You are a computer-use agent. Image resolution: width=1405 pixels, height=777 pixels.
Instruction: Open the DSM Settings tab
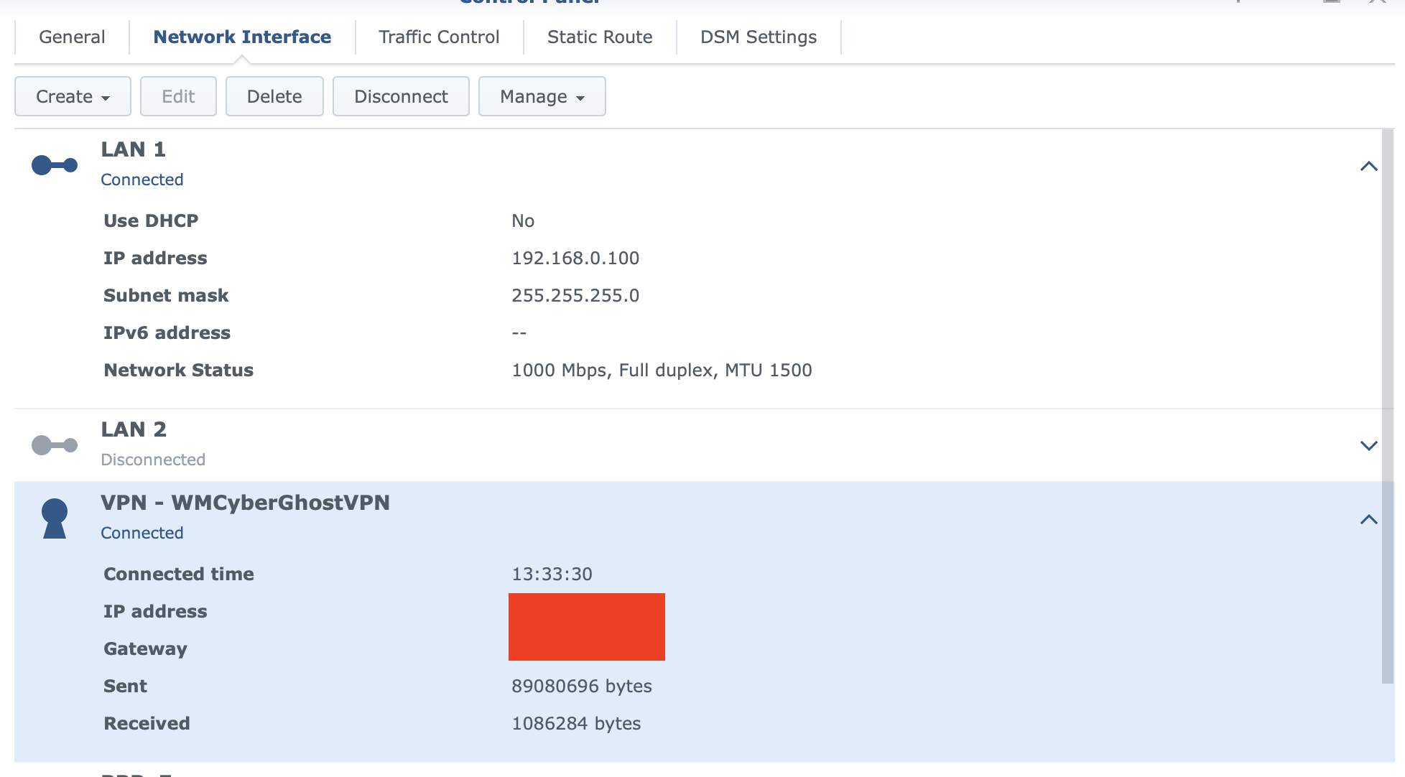pos(759,37)
